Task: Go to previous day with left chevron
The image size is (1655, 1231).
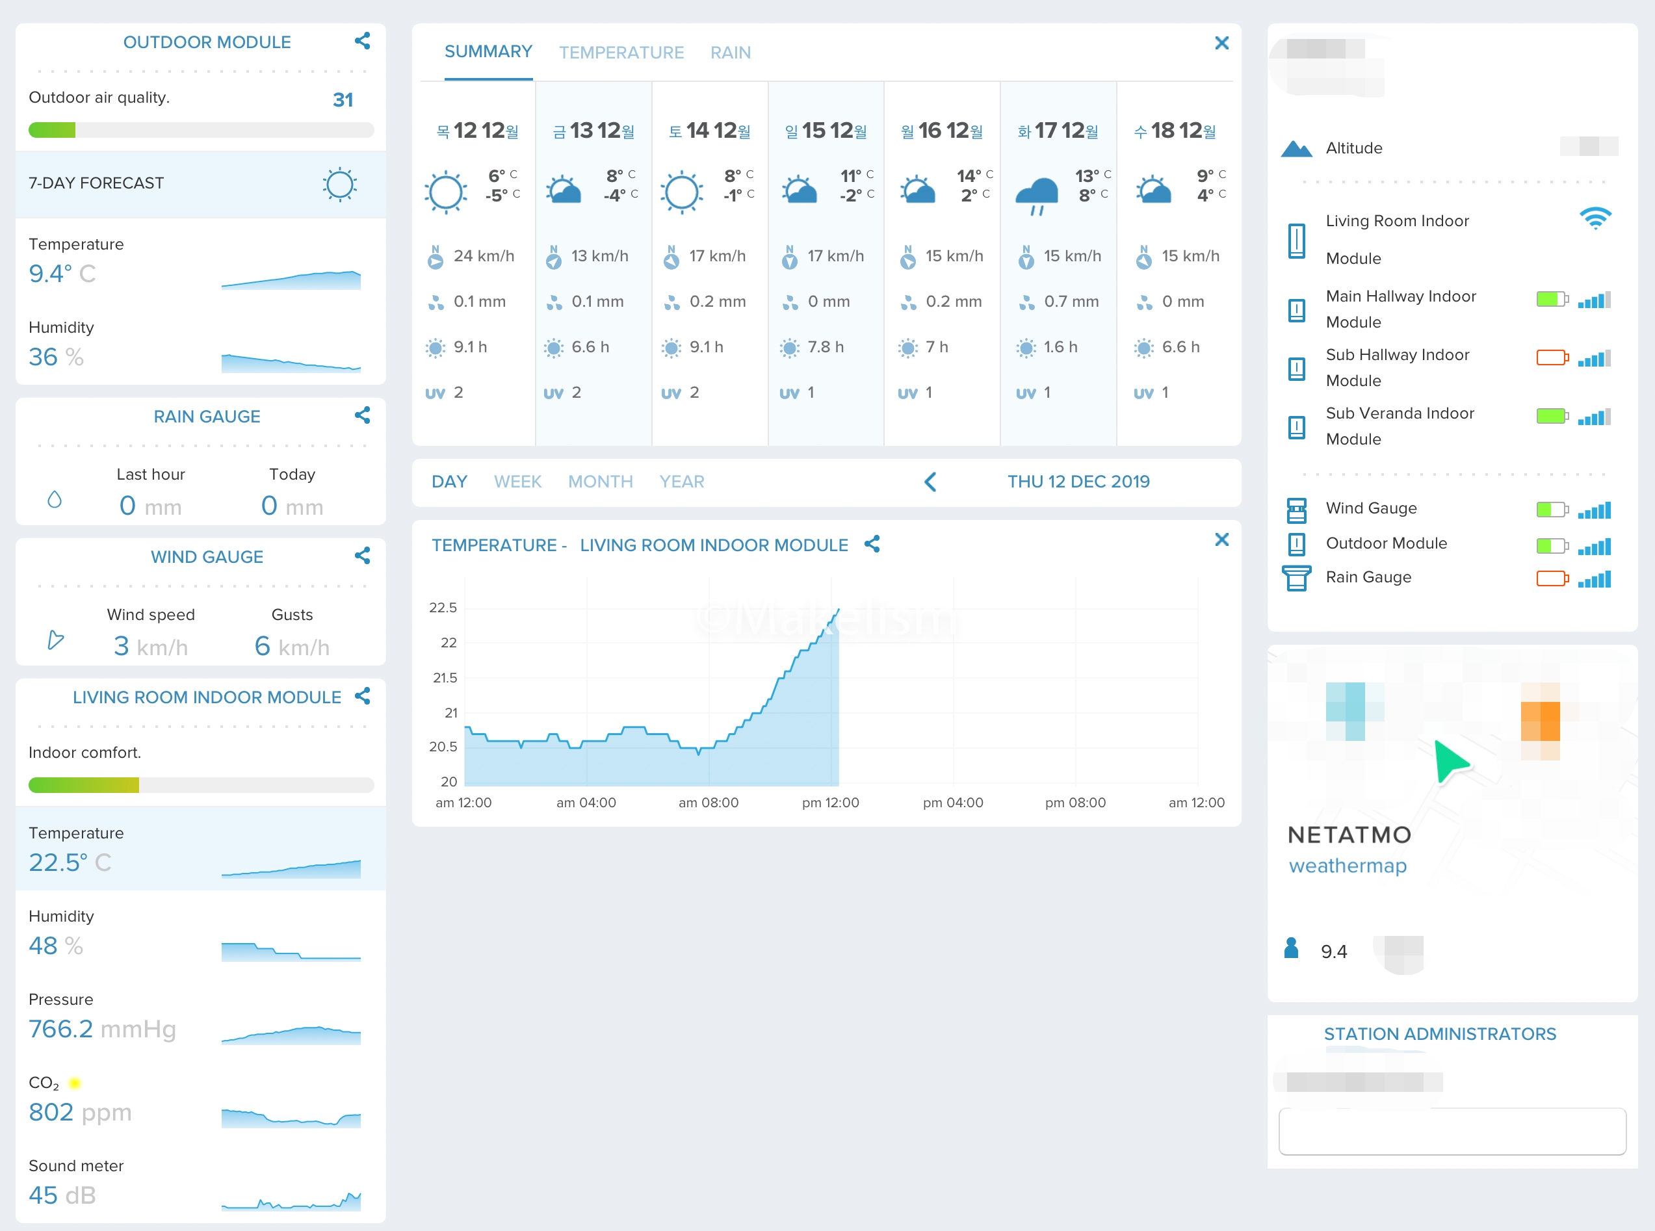Action: [930, 482]
